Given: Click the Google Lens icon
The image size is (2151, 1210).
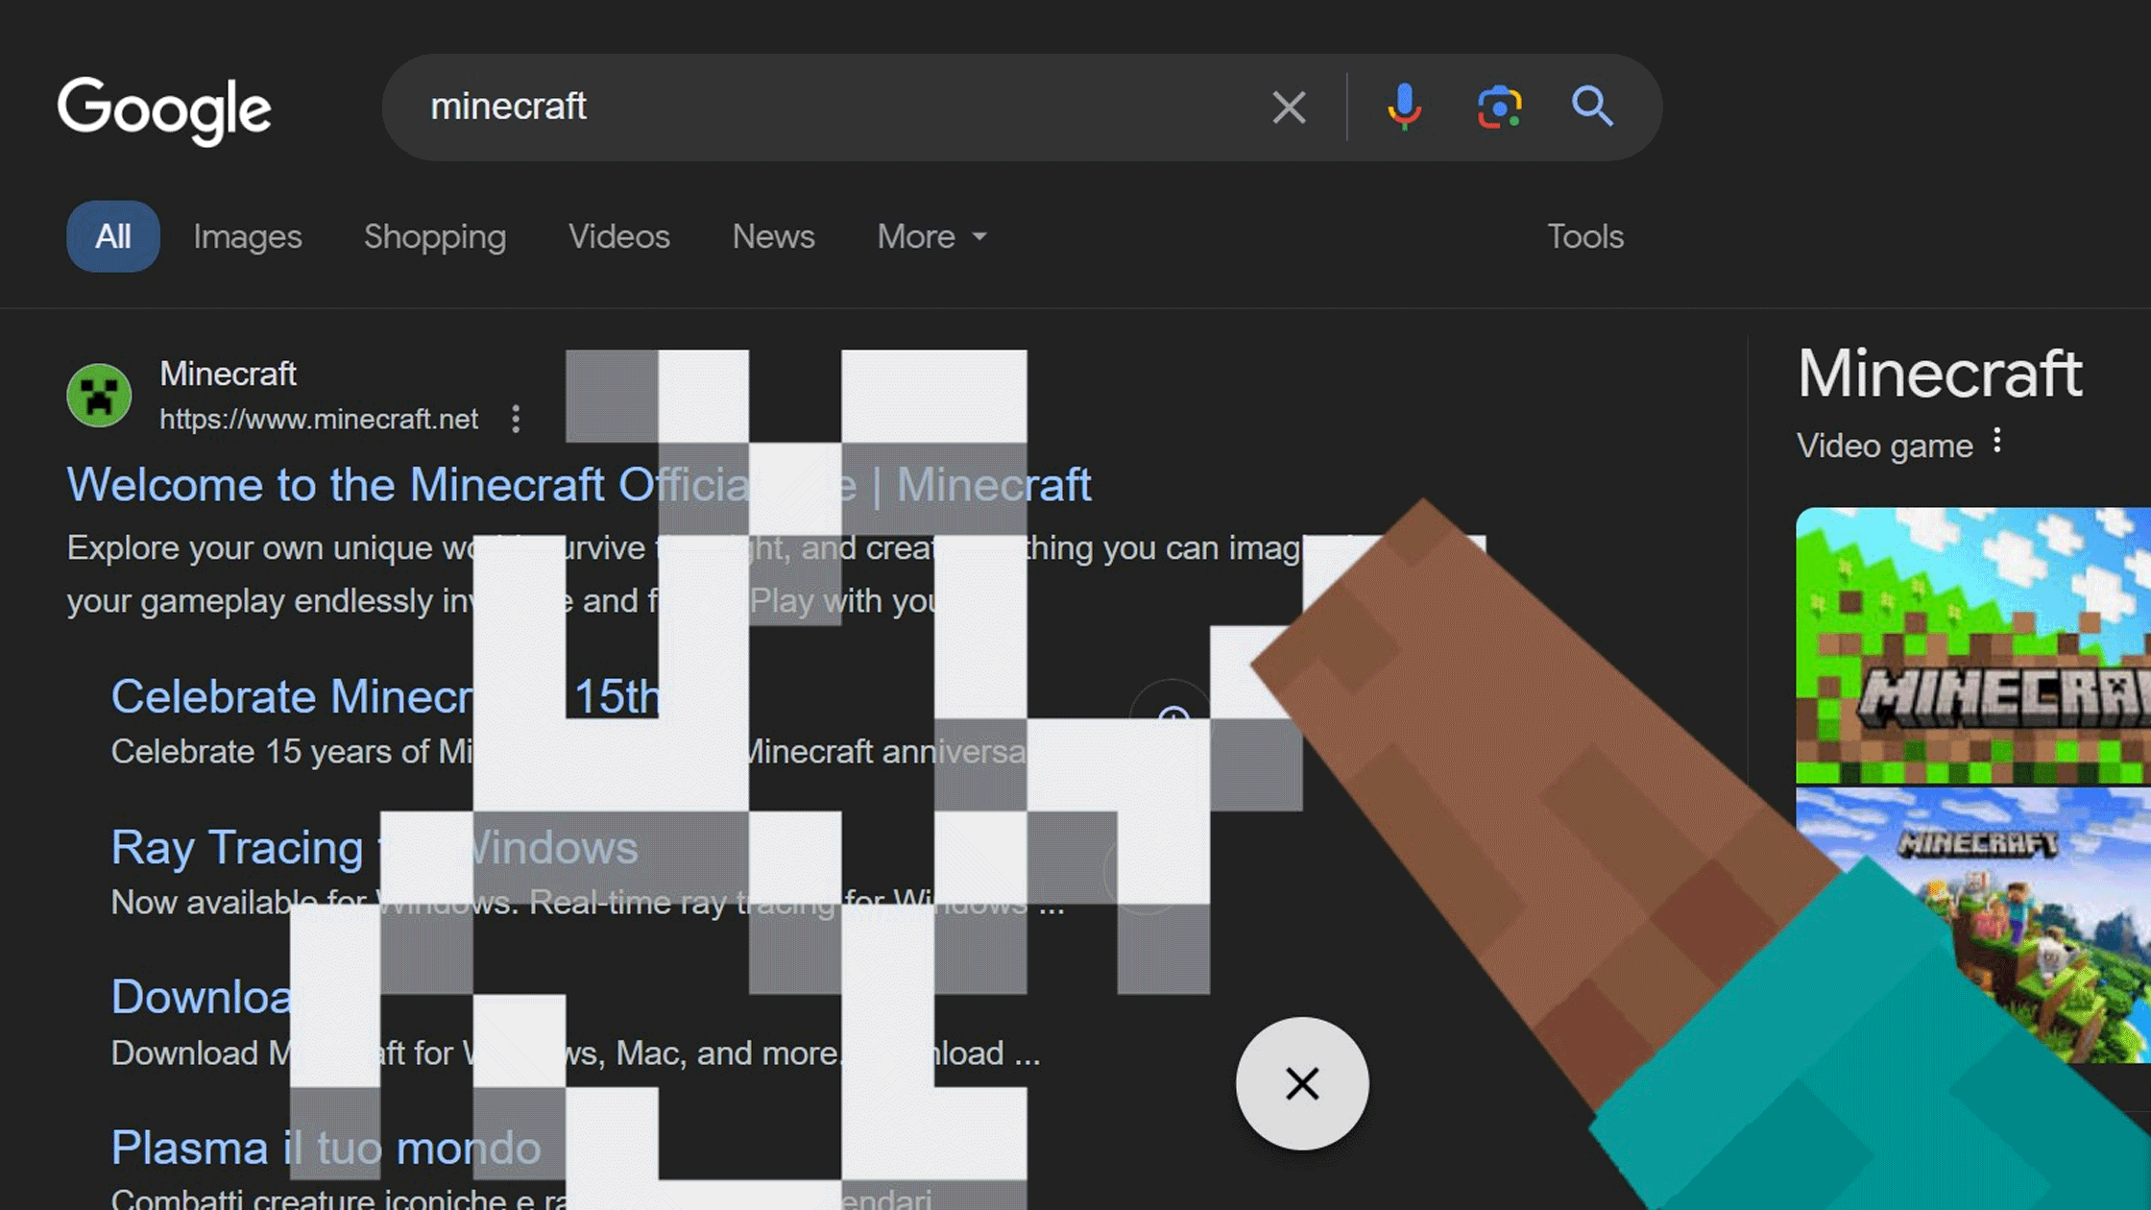Looking at the screenshot, I should pyautogui.click(x=1500, y=107).
